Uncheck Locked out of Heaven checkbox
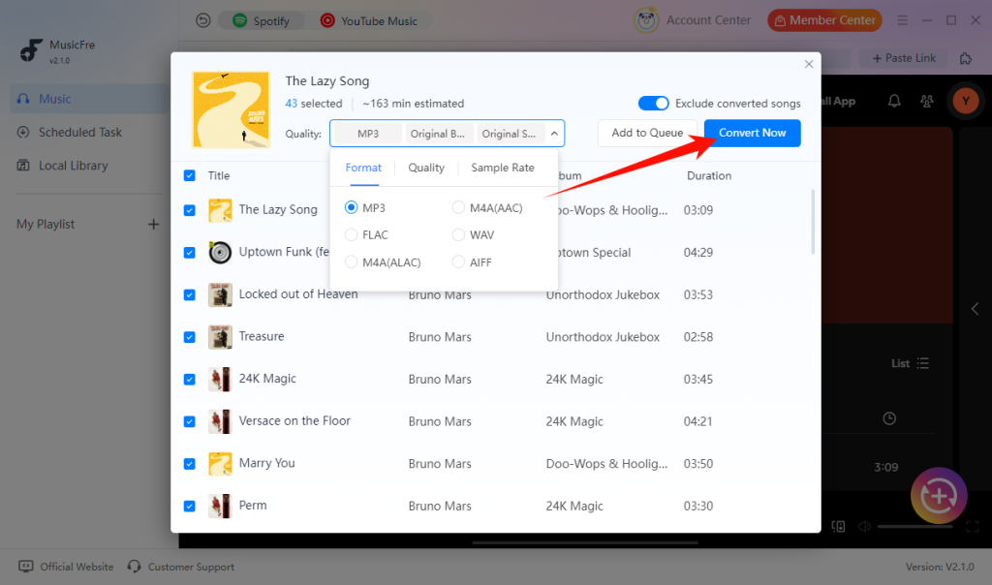Screen dimensions: 992x585 pyautogui.click(x=189, y=294)
